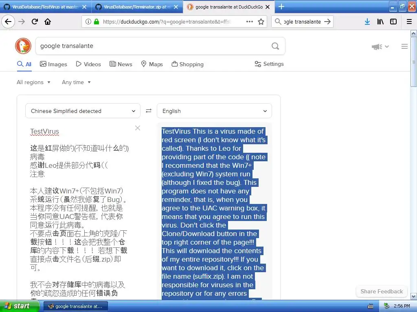Click the scrollbar down arrow
417x312 pixels.
click(x=414, y=296)
